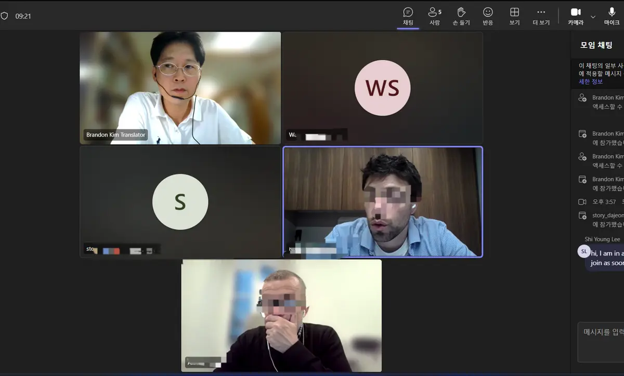Click the 세한 정보 link in chat
The height and width of the screenshot is (376, 624).
(x=591, y=82)
